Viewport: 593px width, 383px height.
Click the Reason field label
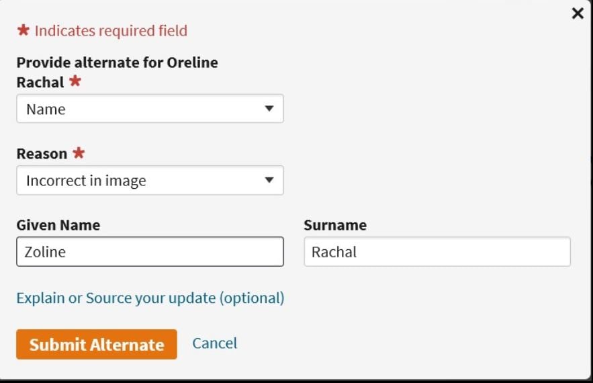(42, 154)
